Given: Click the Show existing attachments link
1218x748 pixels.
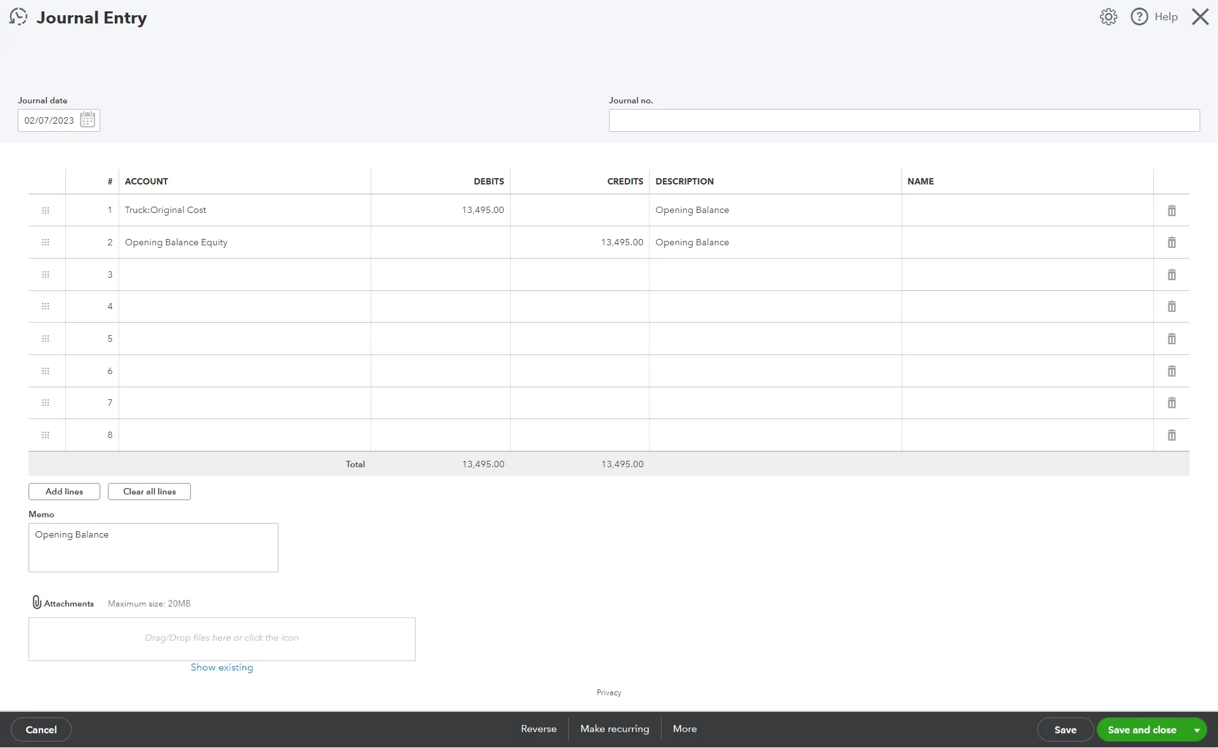Looking at the screenshot, I should [x=222, y=668].
